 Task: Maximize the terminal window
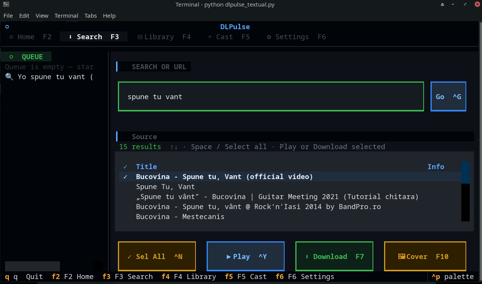pos(465,5)
